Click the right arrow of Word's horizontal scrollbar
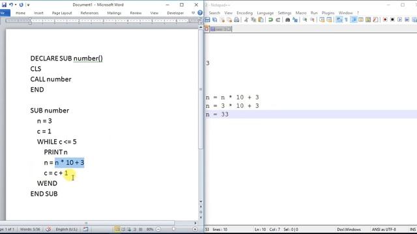417x234 pixels. coord(195,223)
